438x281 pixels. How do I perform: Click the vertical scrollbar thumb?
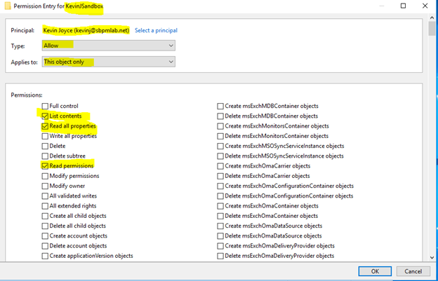pyautogui.click(x=432, y=29)
